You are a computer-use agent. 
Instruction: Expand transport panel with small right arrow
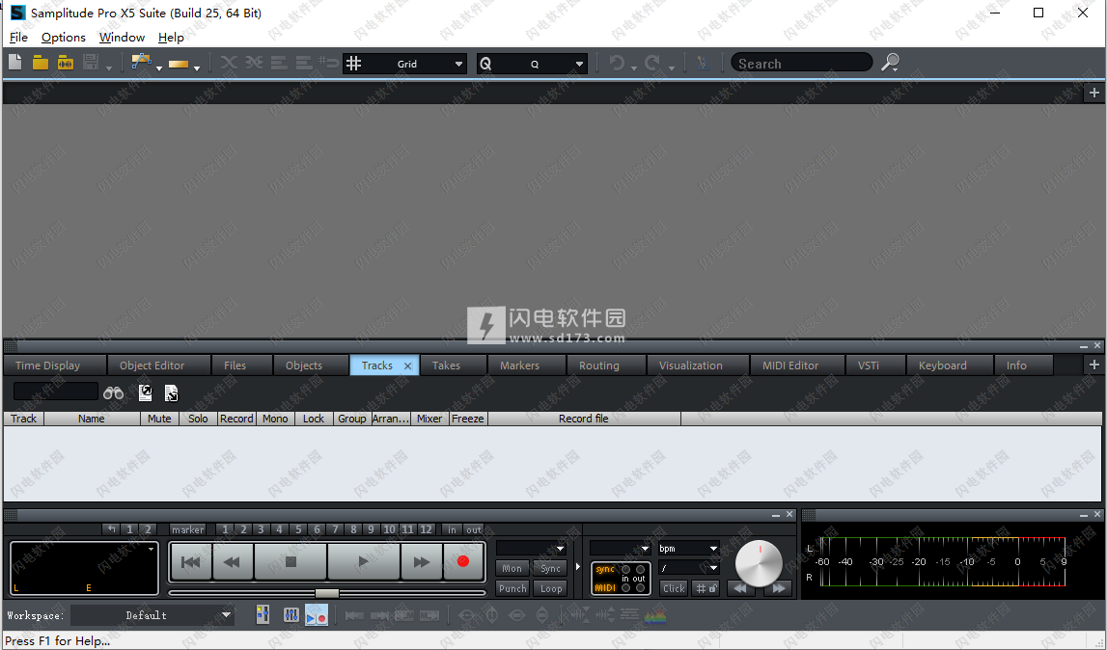pyautogui.click(x=578, y=566)
